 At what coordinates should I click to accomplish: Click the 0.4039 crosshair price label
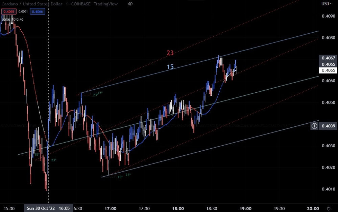click(x=328, y=126)
